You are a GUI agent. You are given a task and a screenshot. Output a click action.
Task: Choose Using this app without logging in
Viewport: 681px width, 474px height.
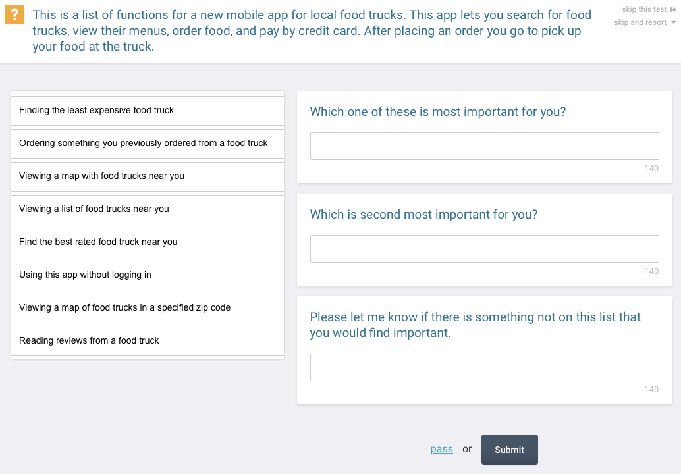click(x=148, y=276)
